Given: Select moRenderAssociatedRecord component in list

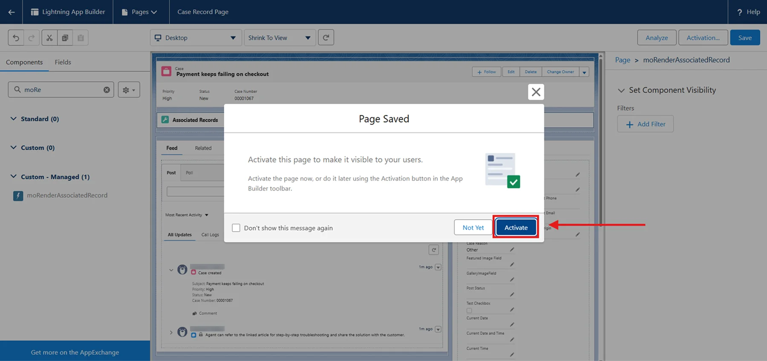Looking at the screenshot, I should (x=67, y=195).
